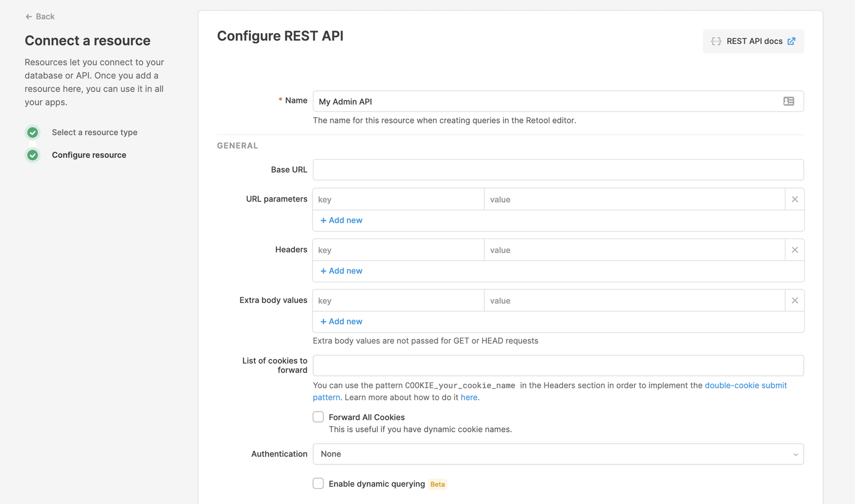Click the Connect a resource heading
This screenshot has height=504, width=855.
click(x=88, y=41)
